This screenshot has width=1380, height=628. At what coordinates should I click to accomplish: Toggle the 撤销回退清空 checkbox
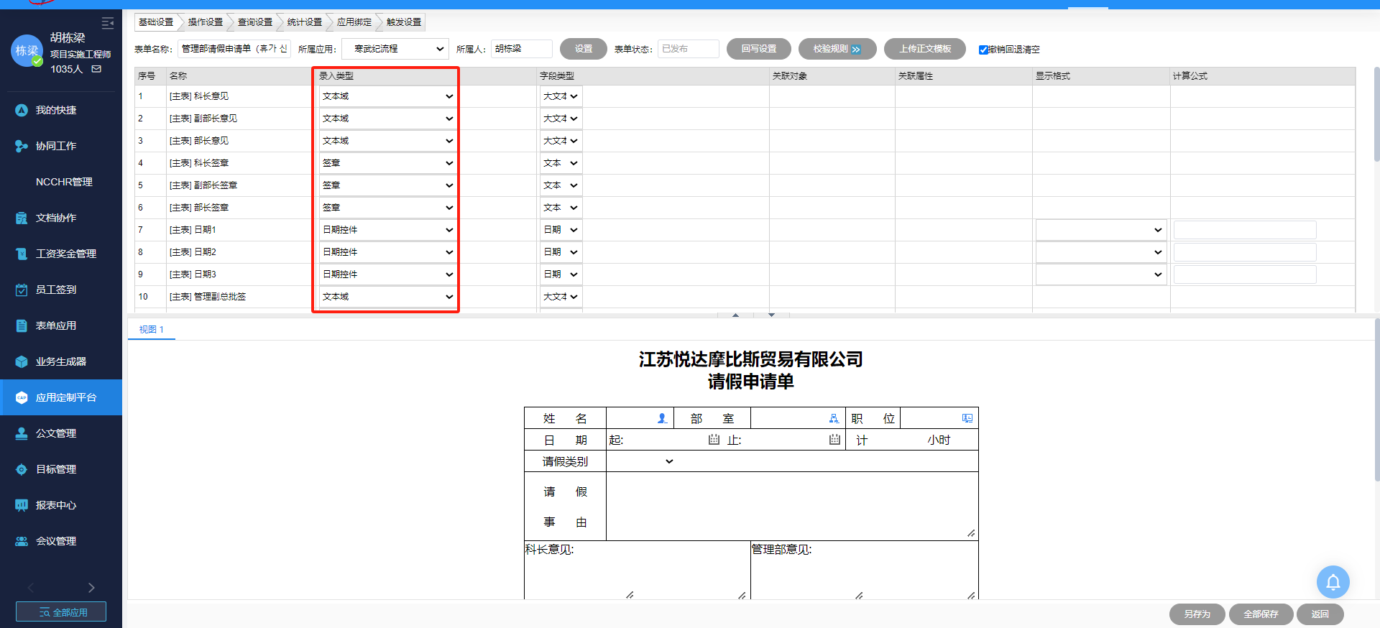click(x=983, y=50)
